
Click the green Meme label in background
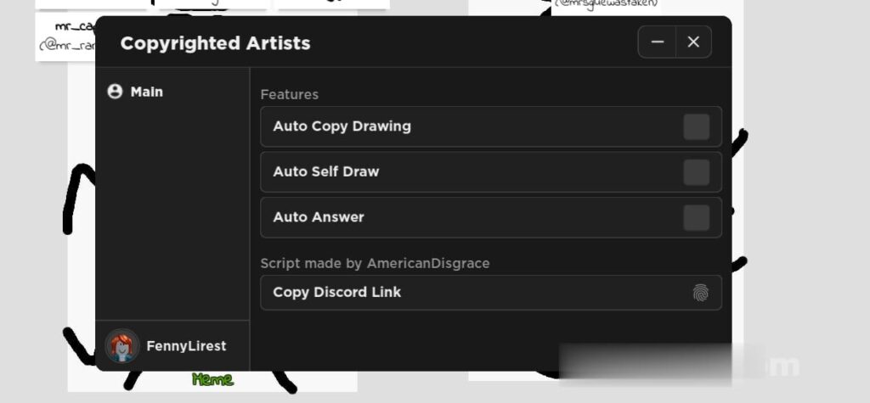(212, 379)
